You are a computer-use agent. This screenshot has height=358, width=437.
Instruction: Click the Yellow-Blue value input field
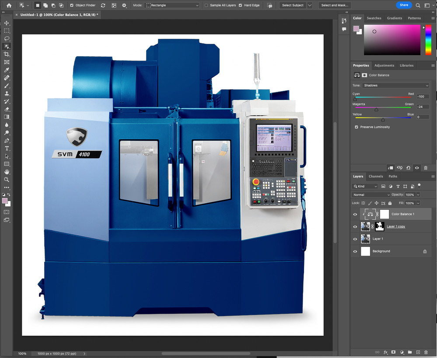pyautogui.click(x=423, y=117)
